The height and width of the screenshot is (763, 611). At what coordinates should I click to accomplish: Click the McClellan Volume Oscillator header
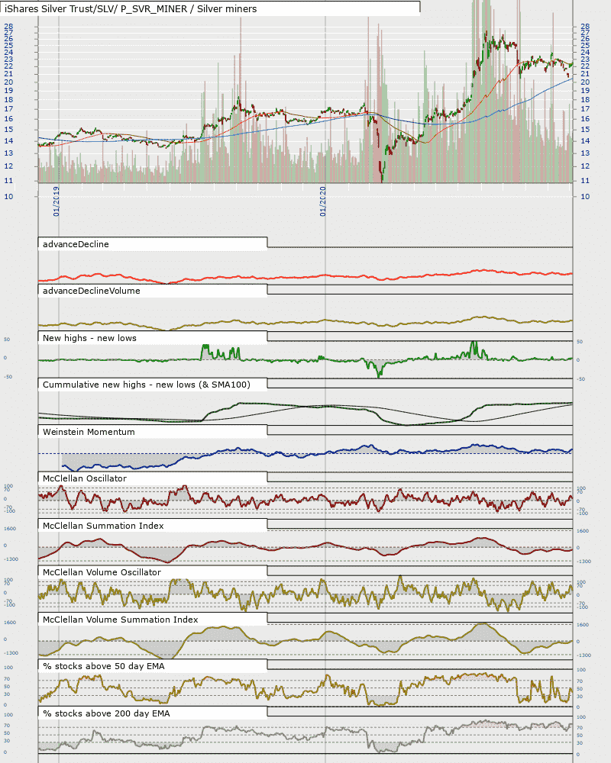tap(102, 573)
